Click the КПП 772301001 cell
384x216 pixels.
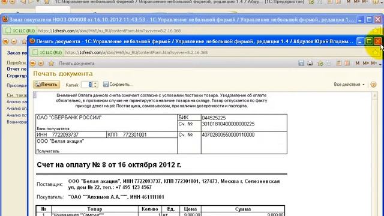pyautogui.click(x=142, y=134)
